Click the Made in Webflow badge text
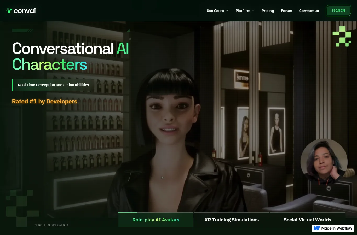 (337, 228)
